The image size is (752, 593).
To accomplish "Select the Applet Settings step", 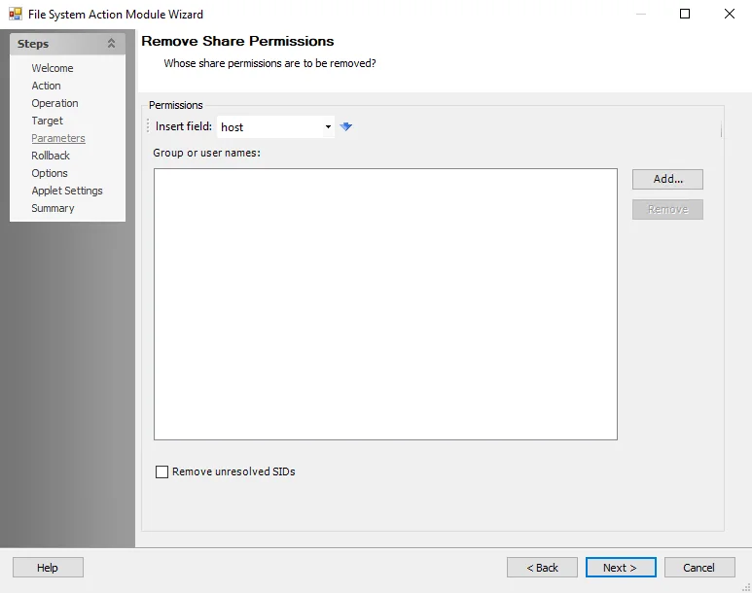I will [x=67, y=191].
